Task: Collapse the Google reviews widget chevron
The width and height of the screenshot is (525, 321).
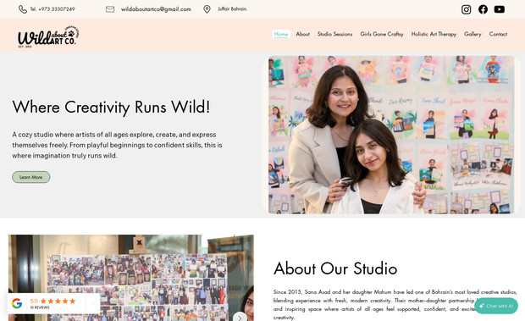Action: click(x=93, y=303)
